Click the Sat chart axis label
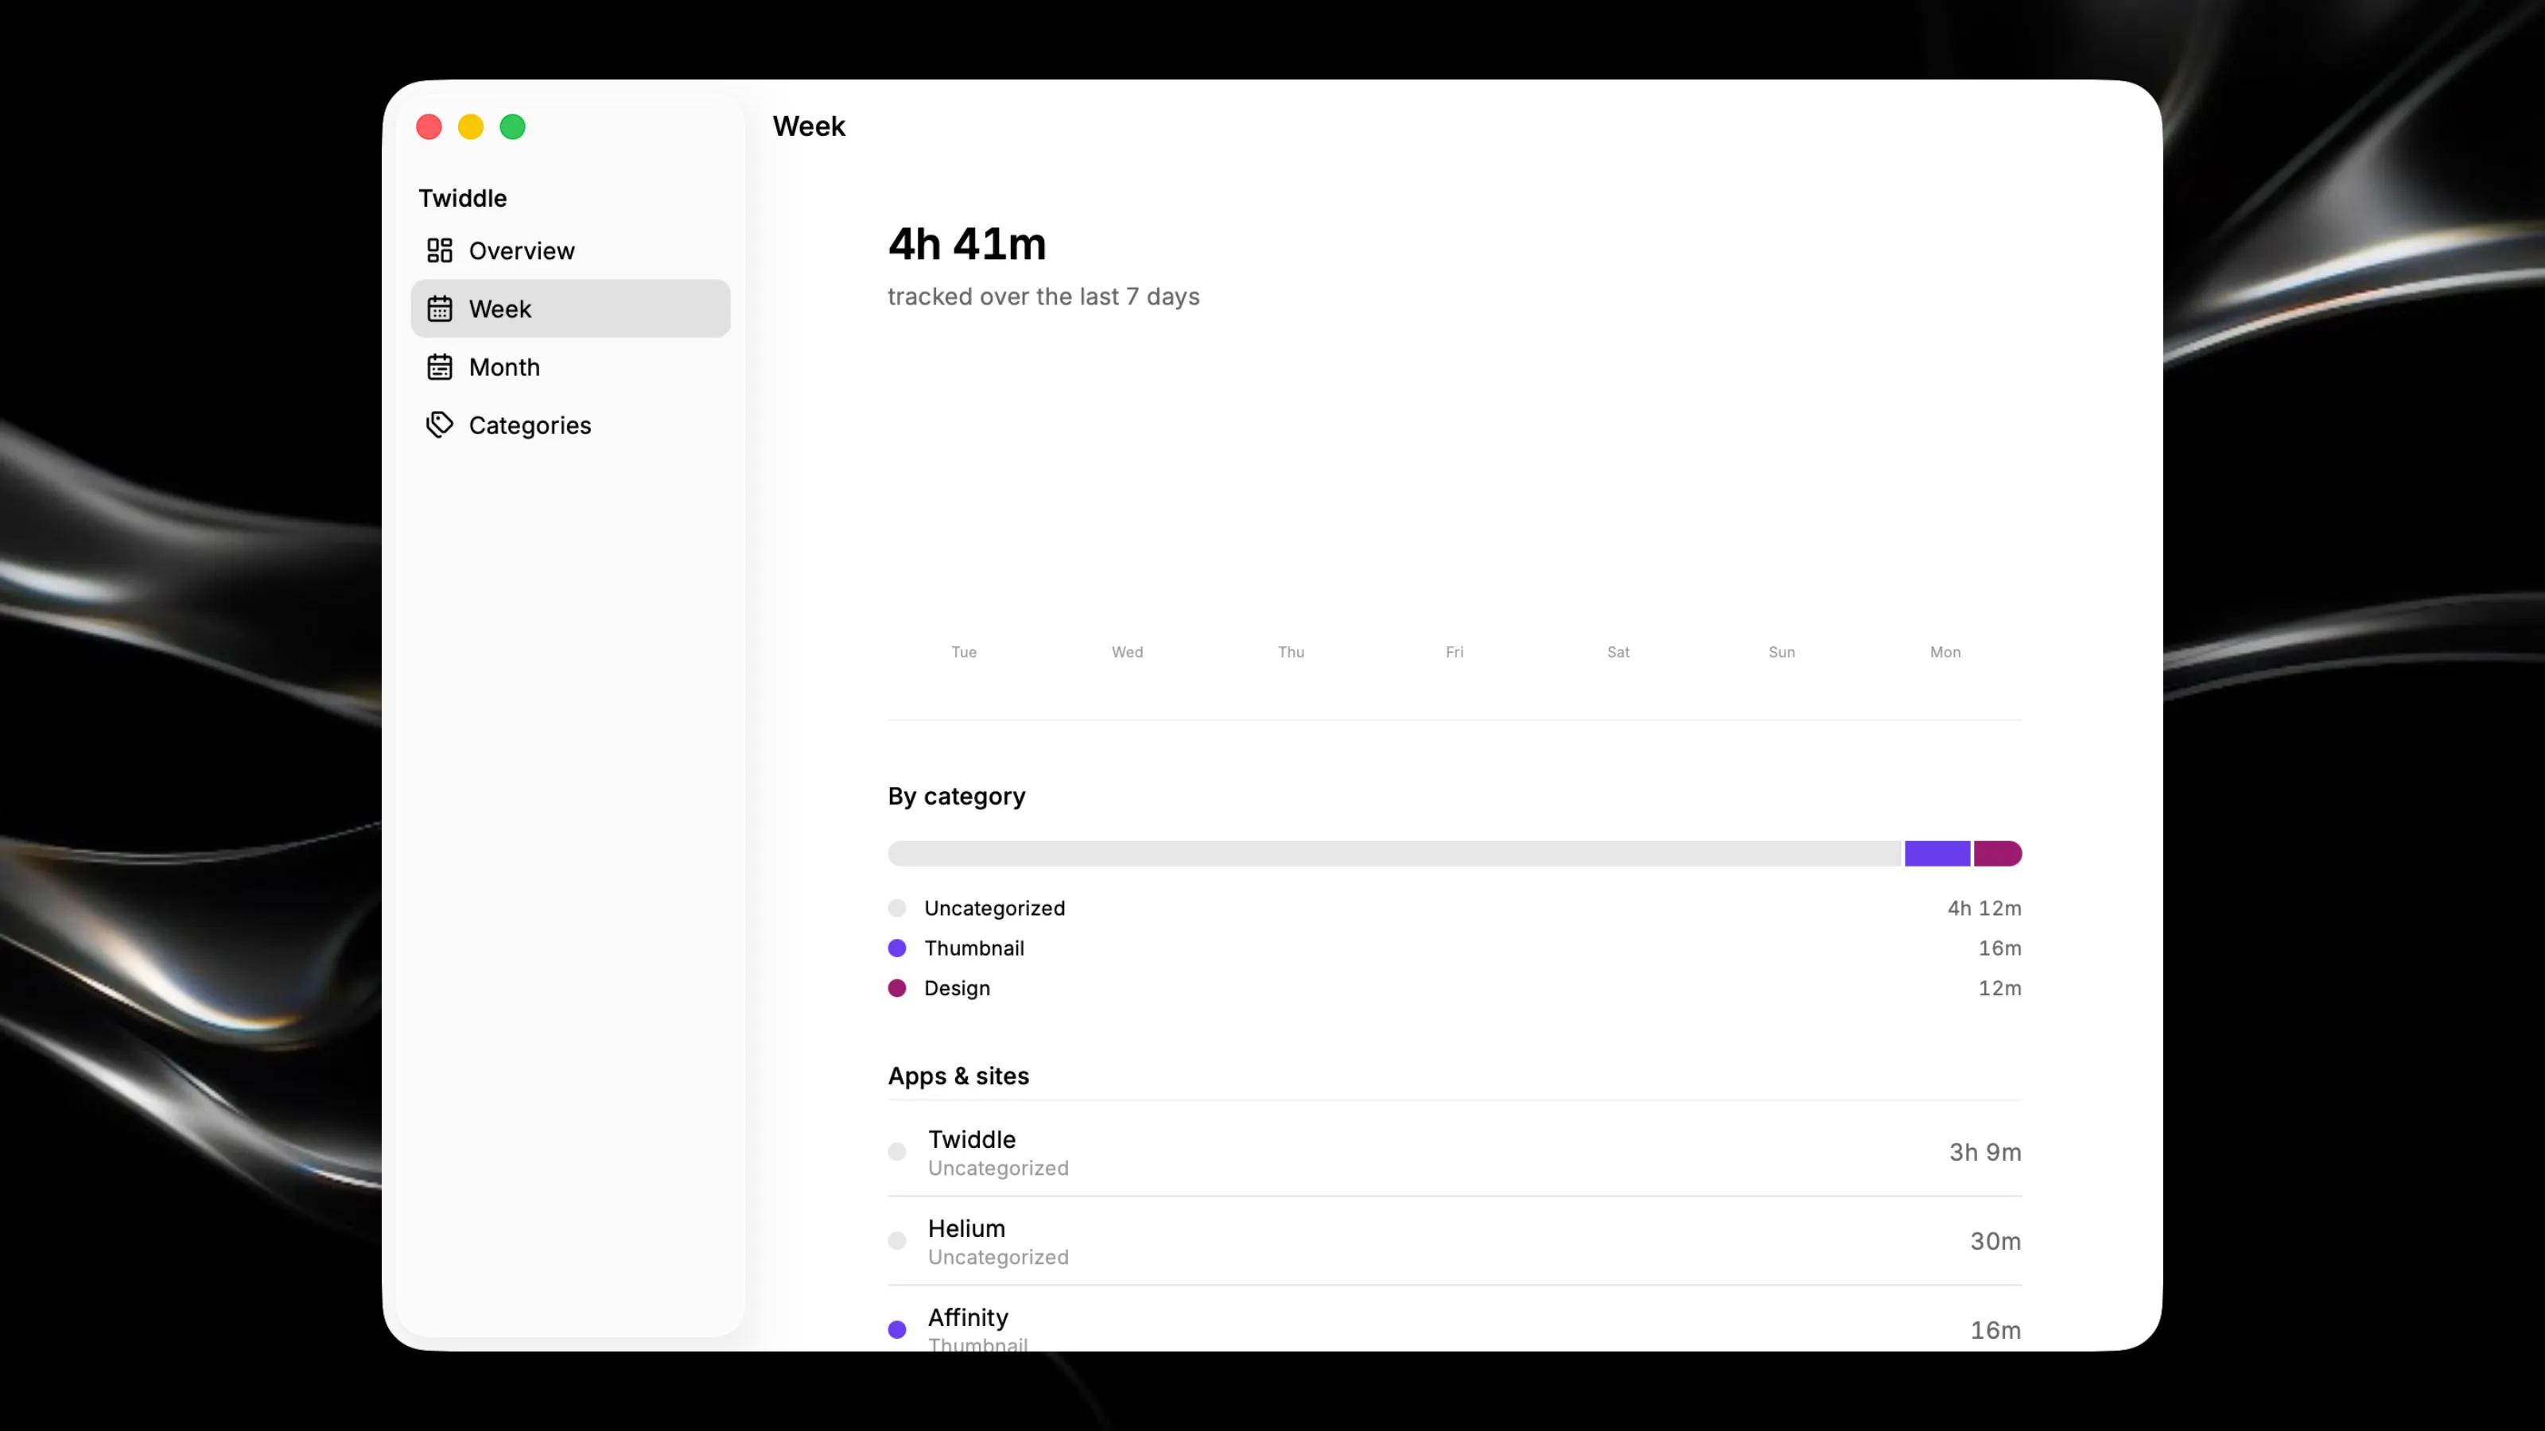Image resolution: width=2545 pixels, height=1431 pixels. [x=1618, y=652]
